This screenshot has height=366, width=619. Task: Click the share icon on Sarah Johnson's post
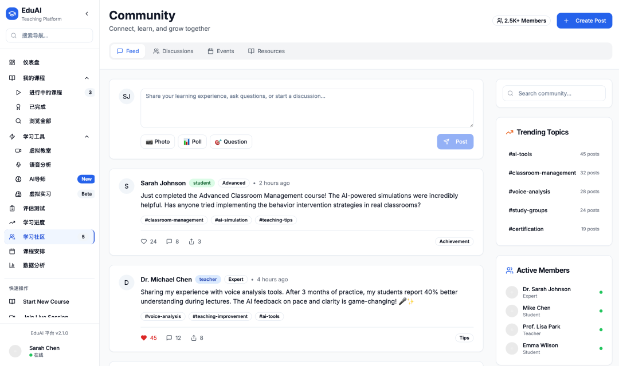point(192,241)
